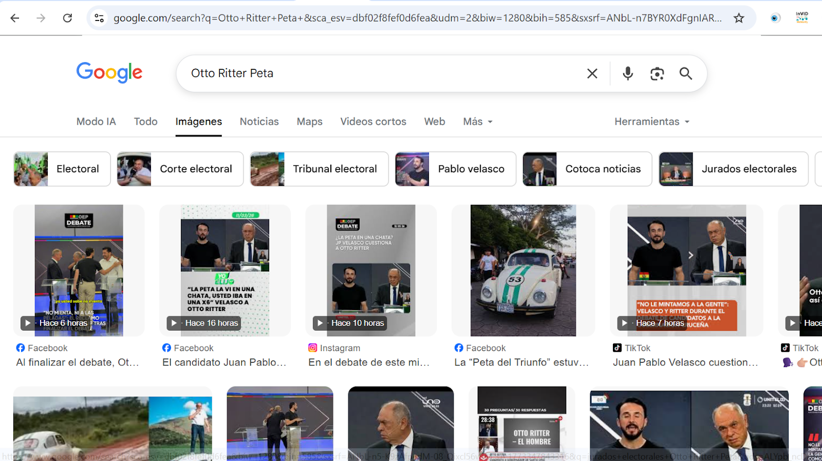Click the Otto Ritter Peta search field
This screenshot has height=461, width=822.
pos(380,73)
